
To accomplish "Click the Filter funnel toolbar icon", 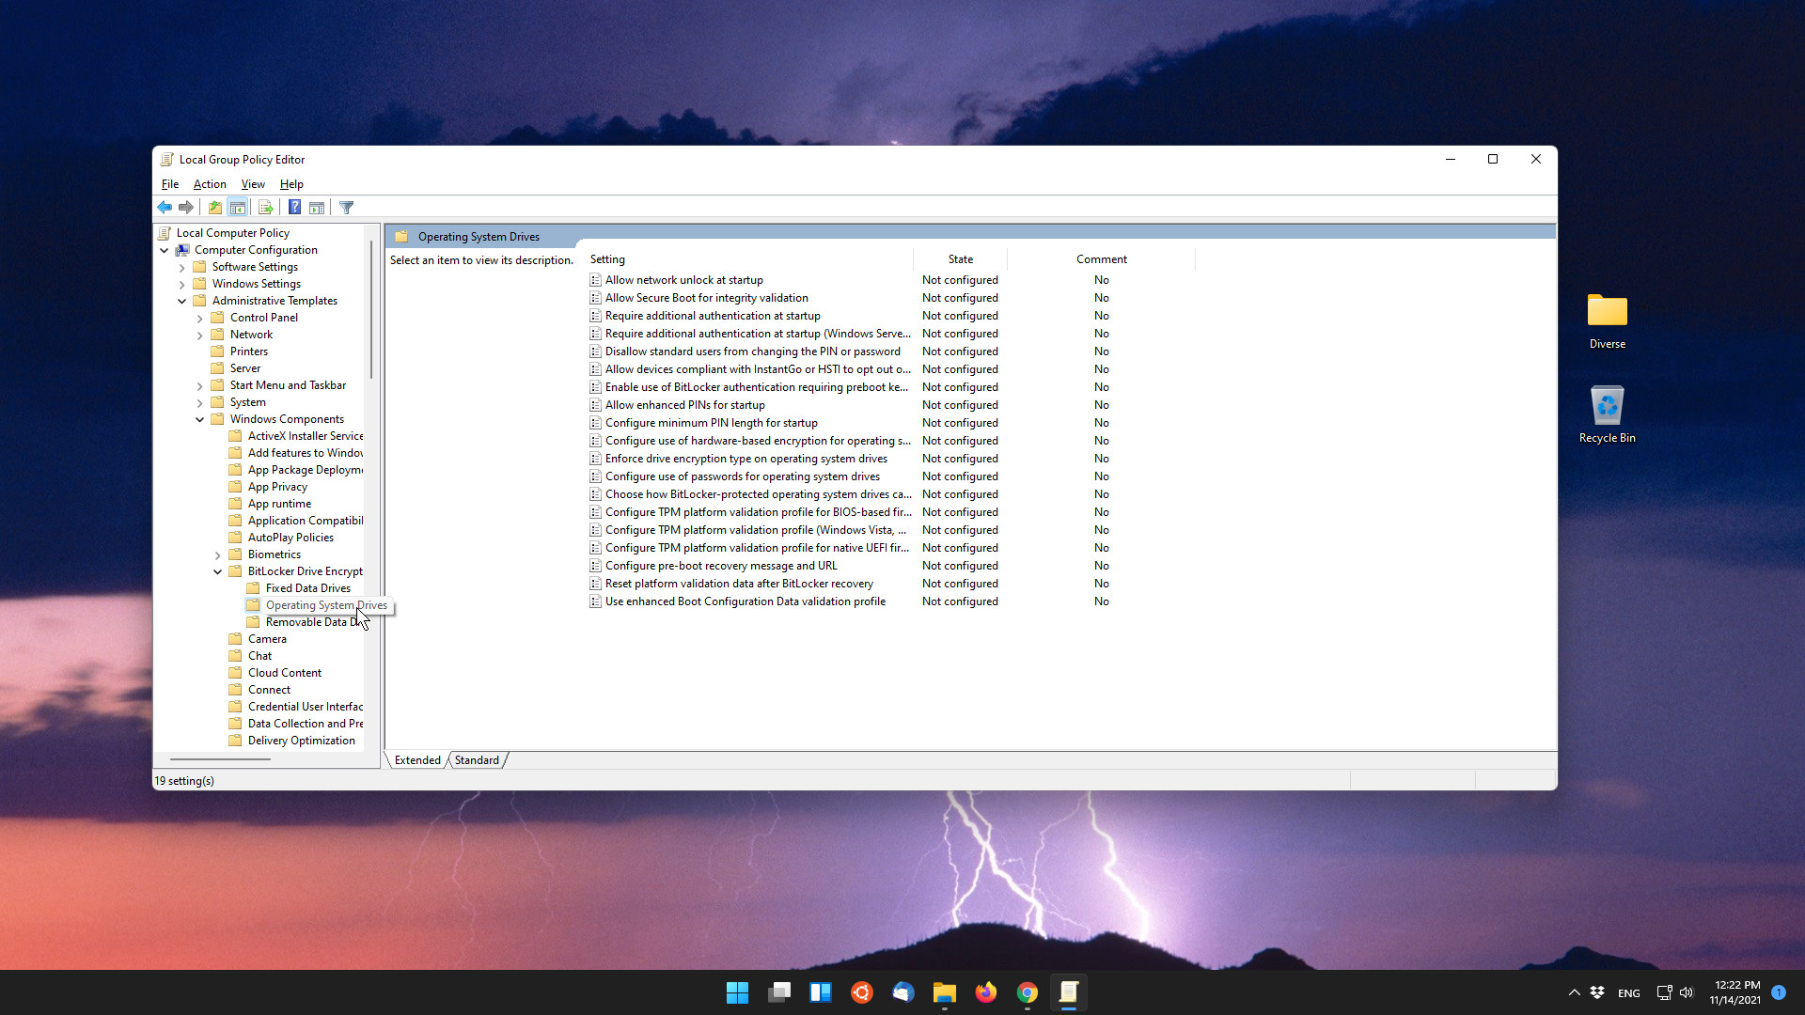I will pos(347,208).
